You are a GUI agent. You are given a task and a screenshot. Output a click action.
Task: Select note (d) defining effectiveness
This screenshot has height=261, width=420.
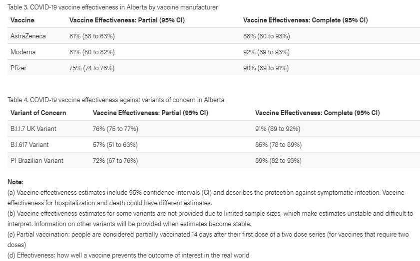[128, 256]
